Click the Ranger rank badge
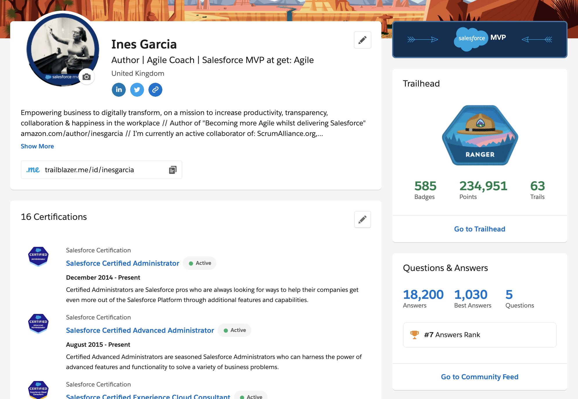 tap(480, 135)
